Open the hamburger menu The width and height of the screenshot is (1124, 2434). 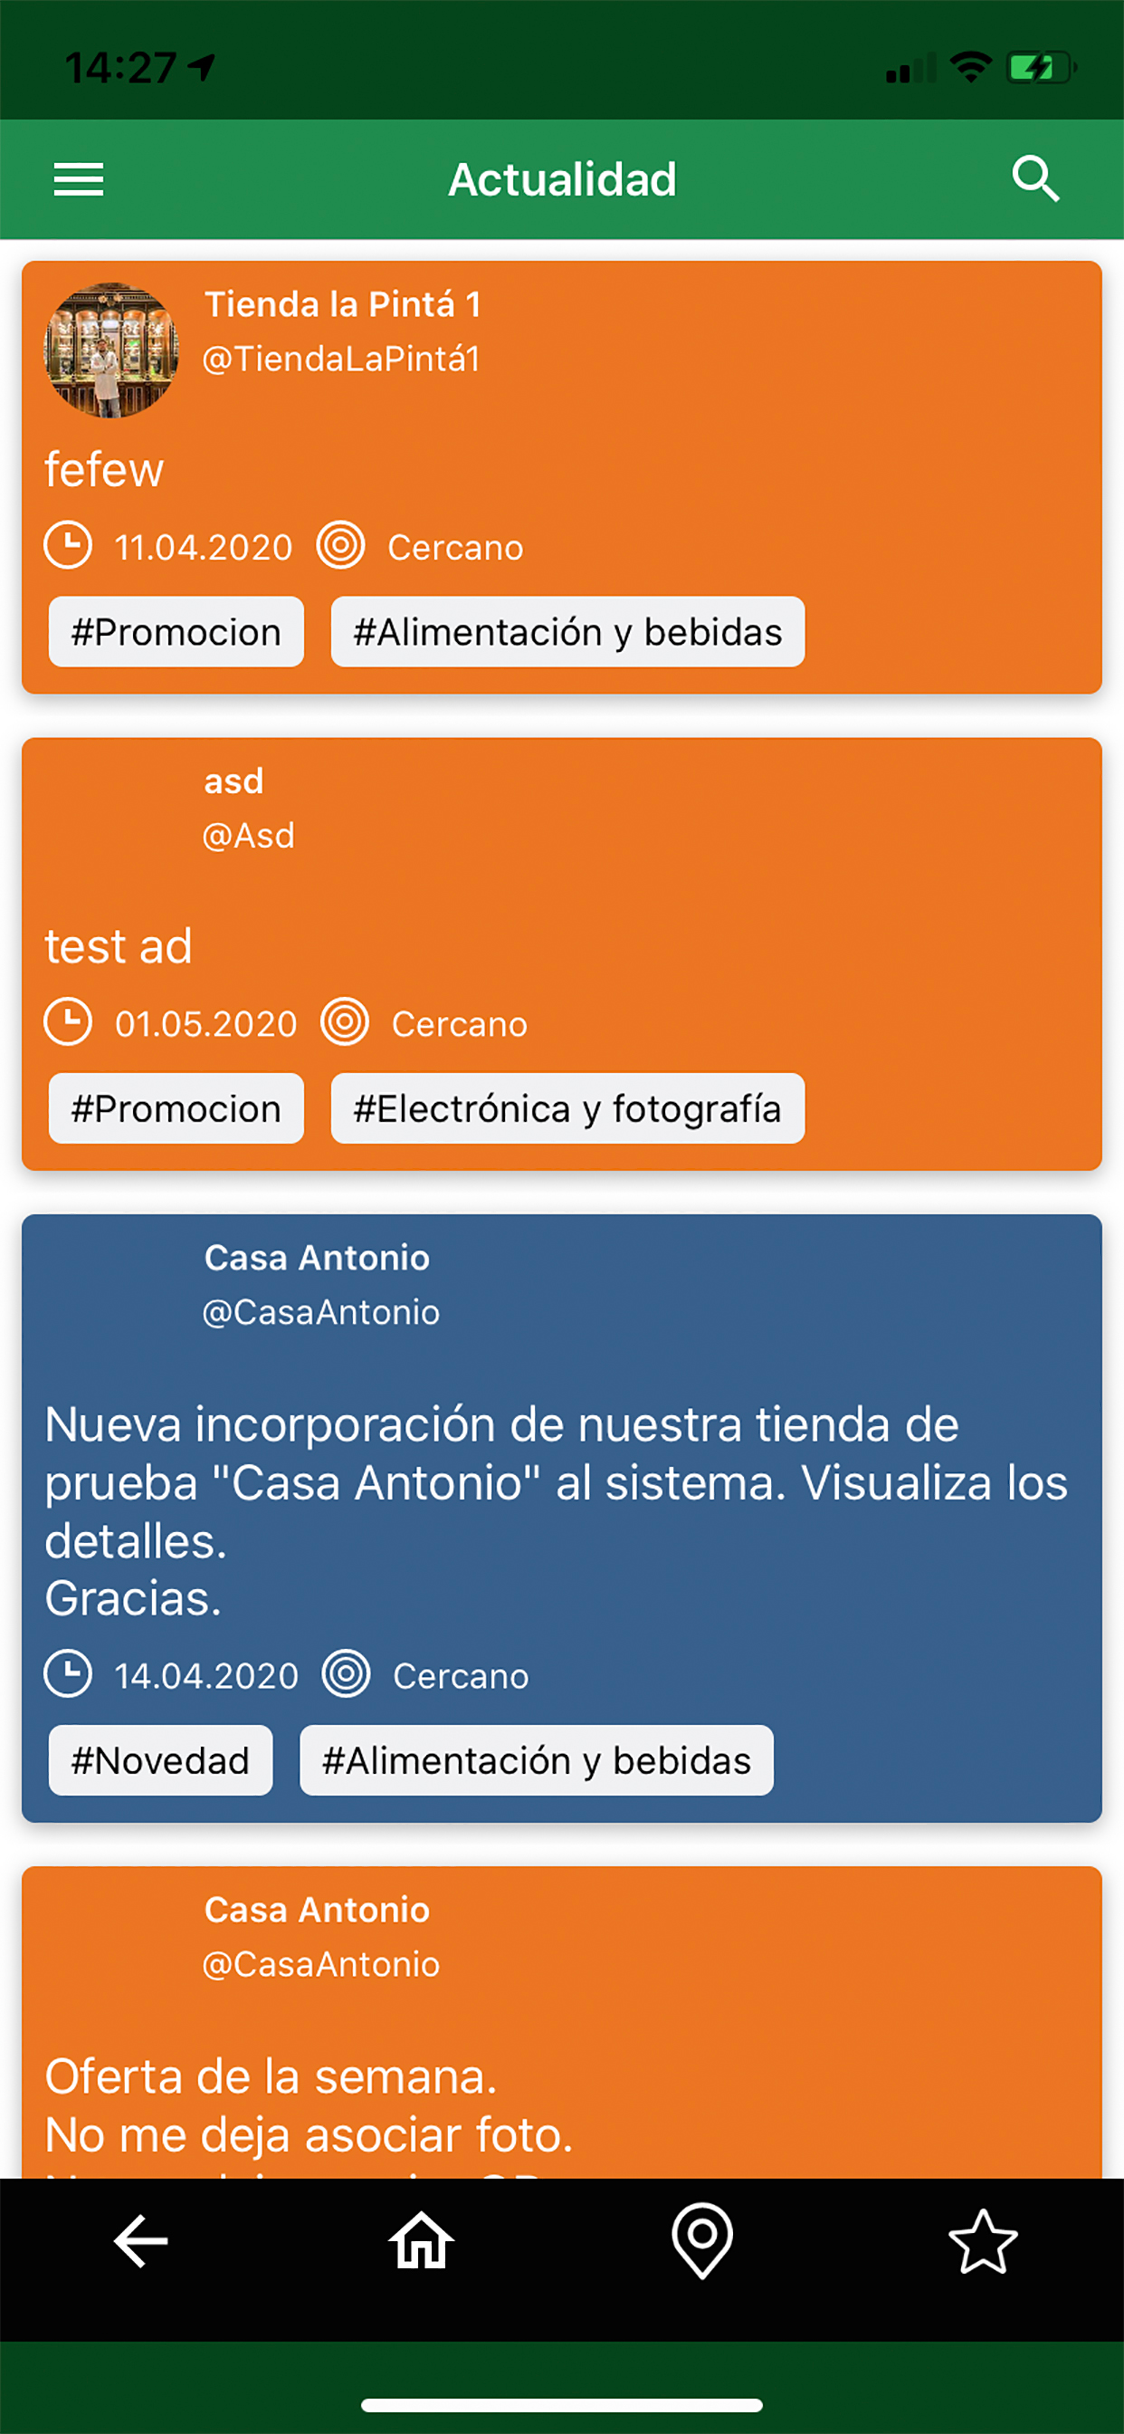point(79,179)
